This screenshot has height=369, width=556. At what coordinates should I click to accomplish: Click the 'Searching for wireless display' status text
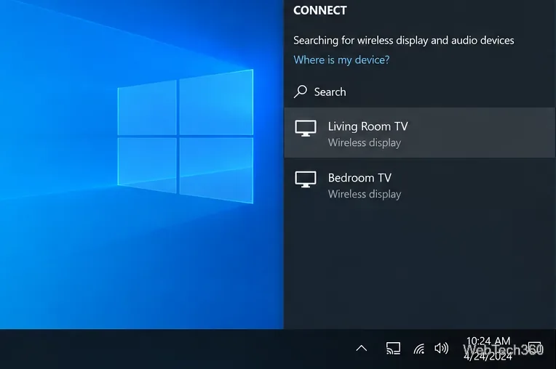[403, 41]
